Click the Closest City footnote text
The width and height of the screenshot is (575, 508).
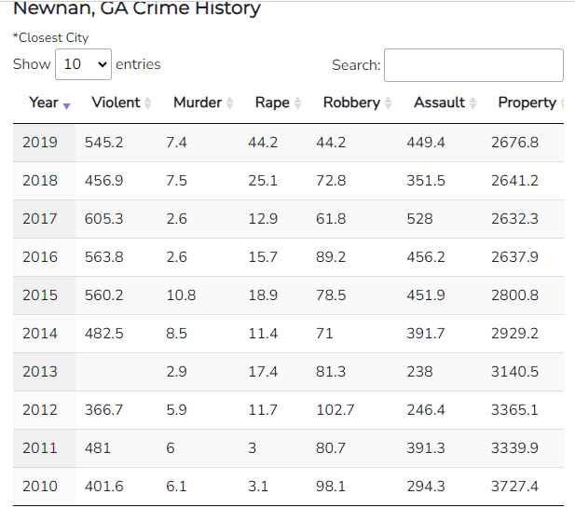(50, 38)
